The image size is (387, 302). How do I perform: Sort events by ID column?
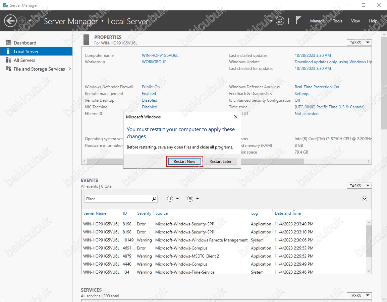[125, 213]
